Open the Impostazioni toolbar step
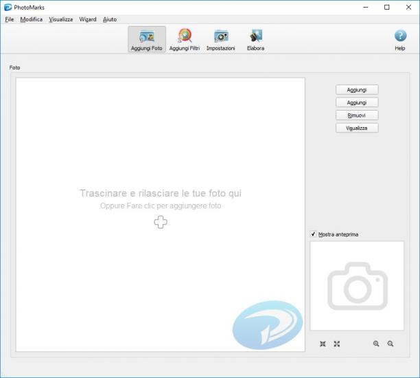Image resolution: width=420 pixels, height=378 pixels. point(221,39)
